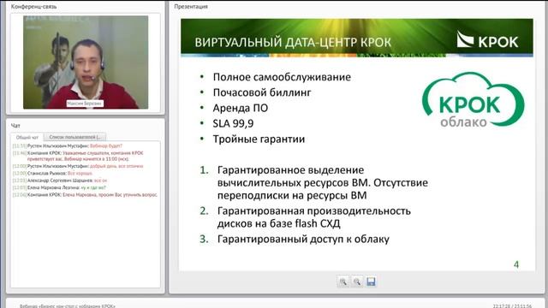
Task: Click bullet 'SLA 99,9'
Action: (233, 123)
